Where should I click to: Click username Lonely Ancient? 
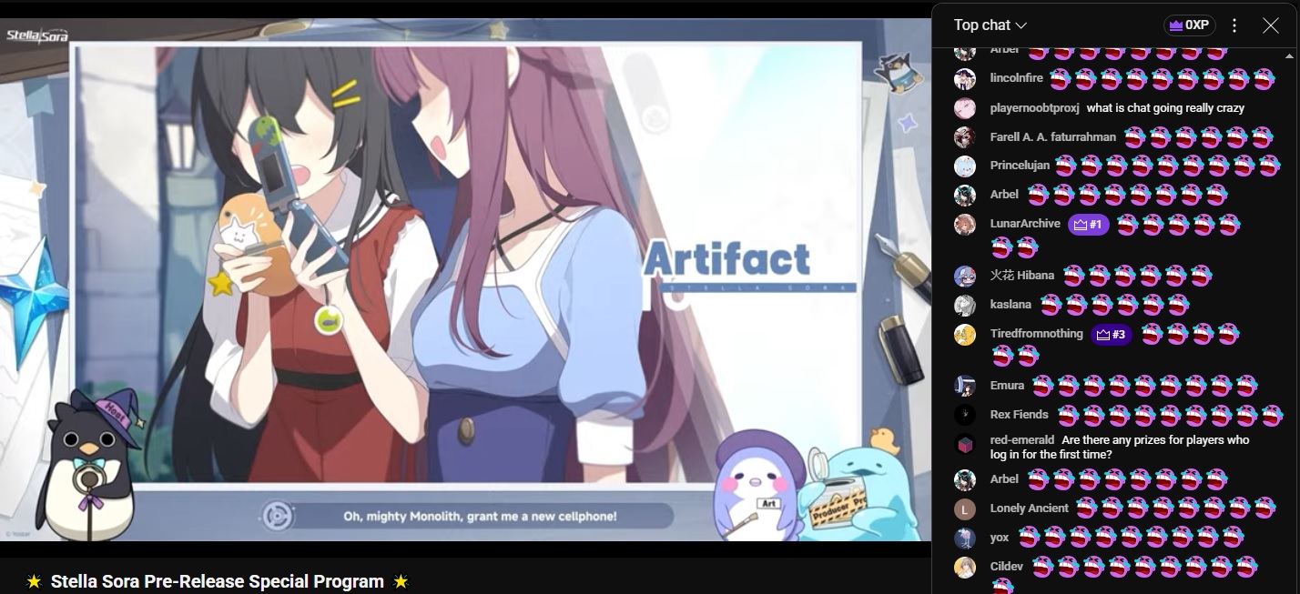1030,508
